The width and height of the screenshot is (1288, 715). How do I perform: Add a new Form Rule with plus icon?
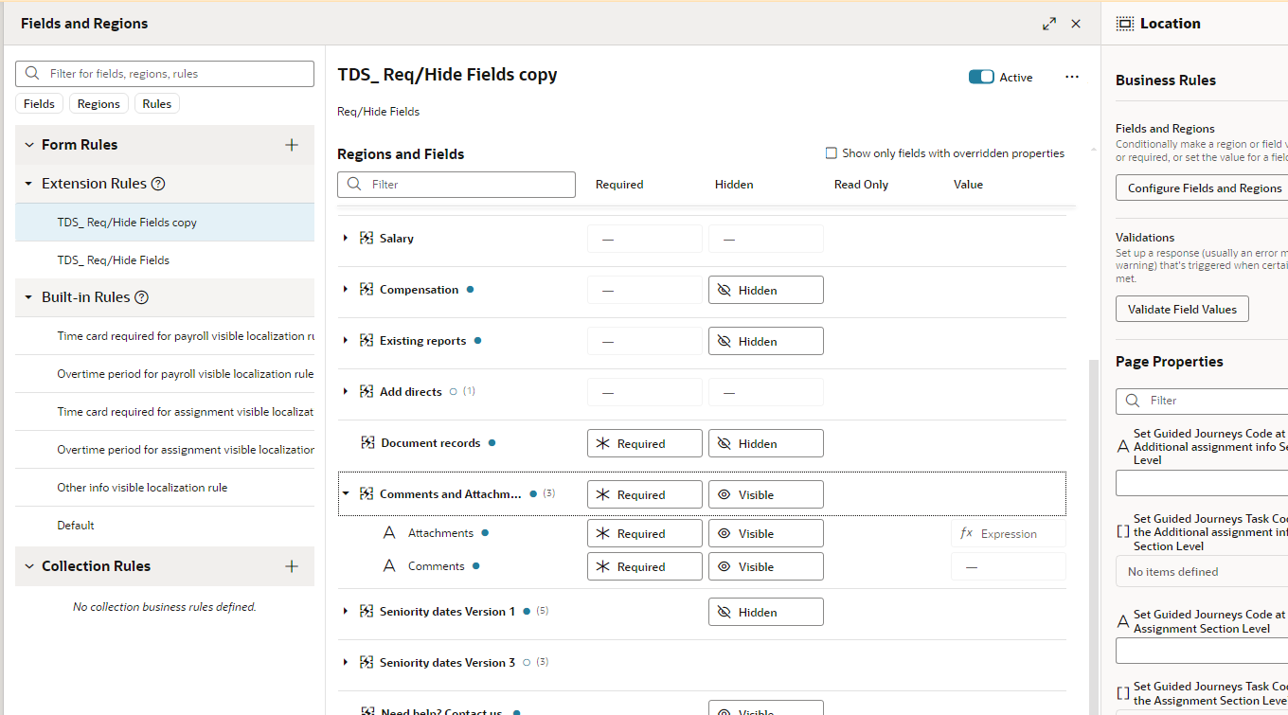(292, 144)
